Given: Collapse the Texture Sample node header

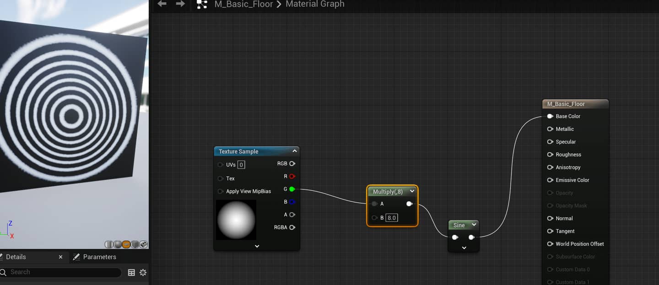Looking at the screenshot, I should [x=295, y=151].
